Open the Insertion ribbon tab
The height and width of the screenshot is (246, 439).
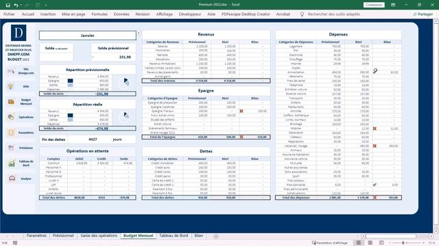pyautogui.click(x=48, y=14)
